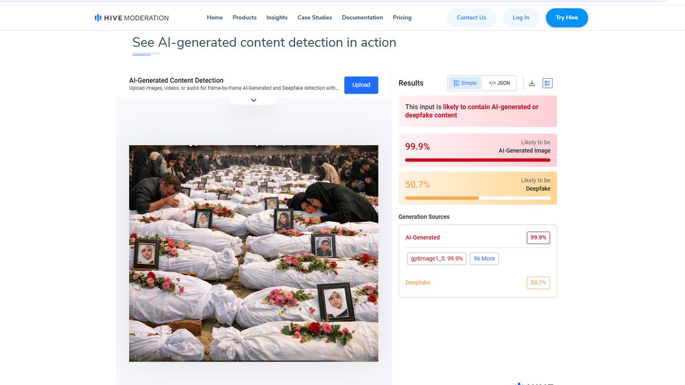Open the detailed results list view icon
685x385 pixels.
[x=547, y=83]
